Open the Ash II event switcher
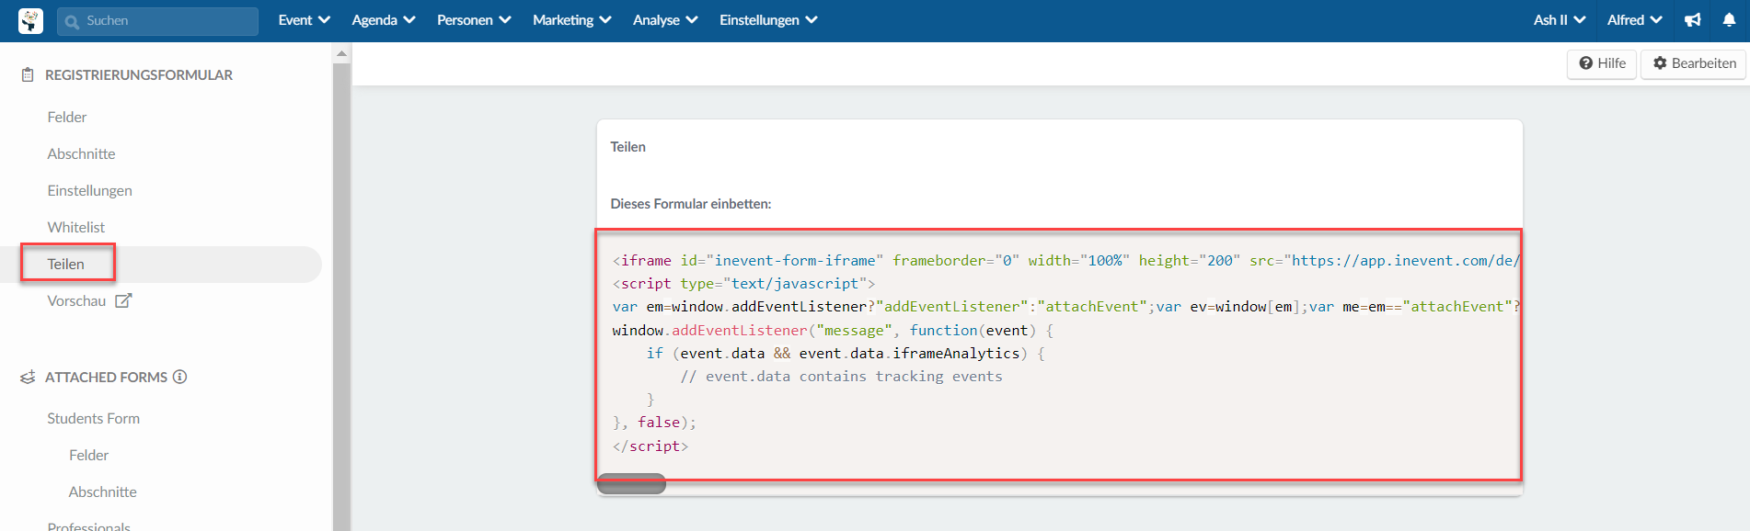This screenshot has width=1750, height=531. (1560, 20)
